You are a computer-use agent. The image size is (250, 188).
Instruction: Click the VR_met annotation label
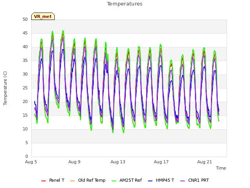(43, 16)
